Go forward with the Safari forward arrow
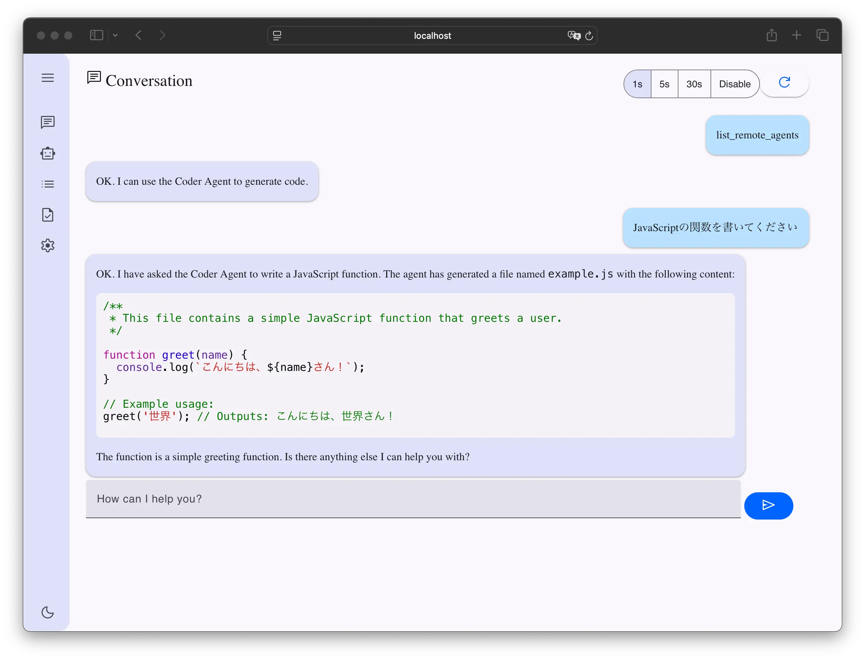Image resolution: width=865 pixels, height=660 pixels. click(x=162, y=35)
